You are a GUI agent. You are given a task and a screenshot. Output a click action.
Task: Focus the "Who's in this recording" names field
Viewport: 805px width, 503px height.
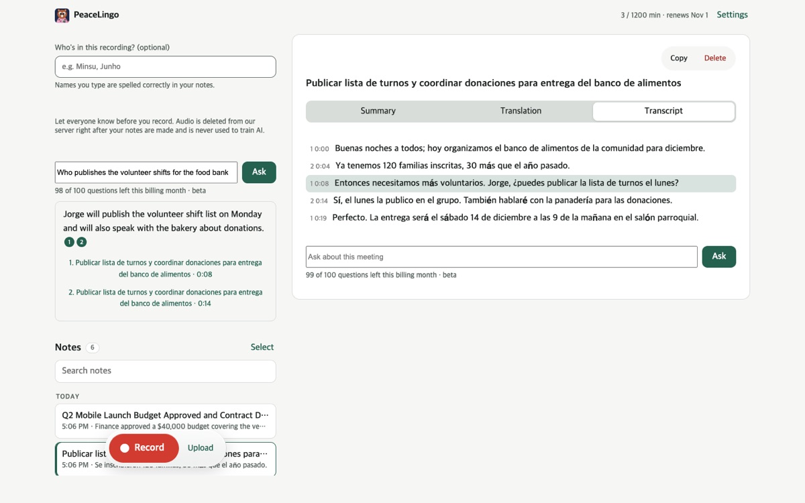click(165, 66)
